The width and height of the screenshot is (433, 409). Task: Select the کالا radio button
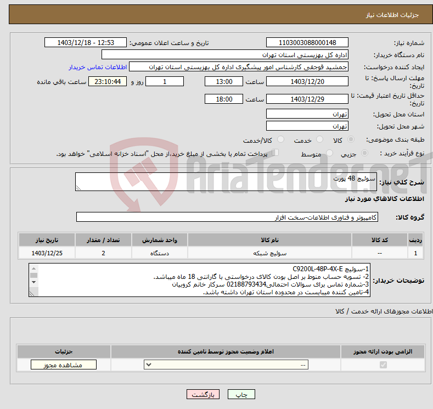[x=351, y=140]
